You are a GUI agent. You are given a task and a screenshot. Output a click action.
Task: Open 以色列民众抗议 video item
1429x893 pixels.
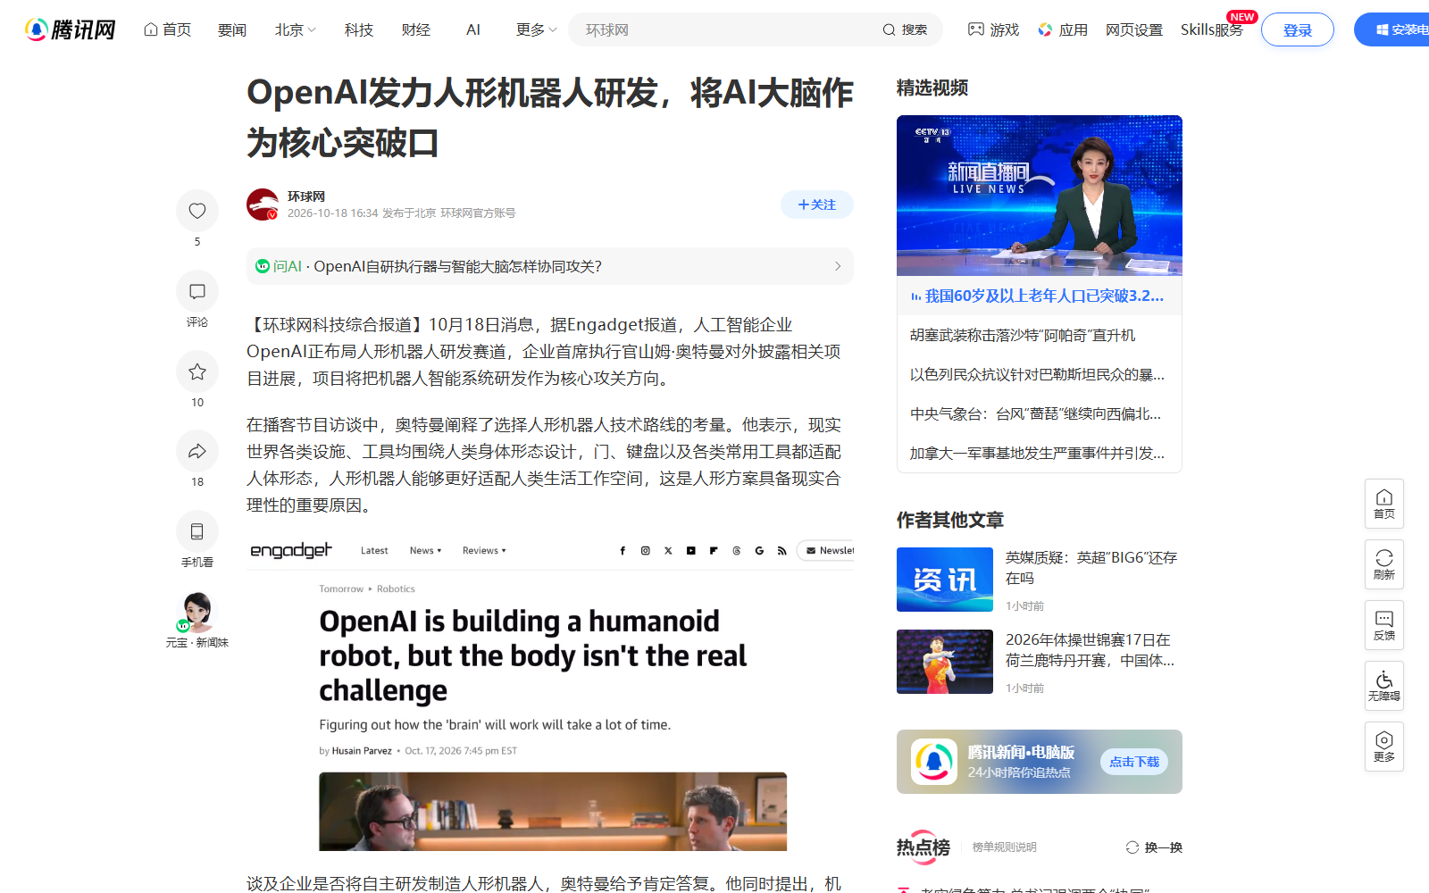click(x=1037, y=375)
